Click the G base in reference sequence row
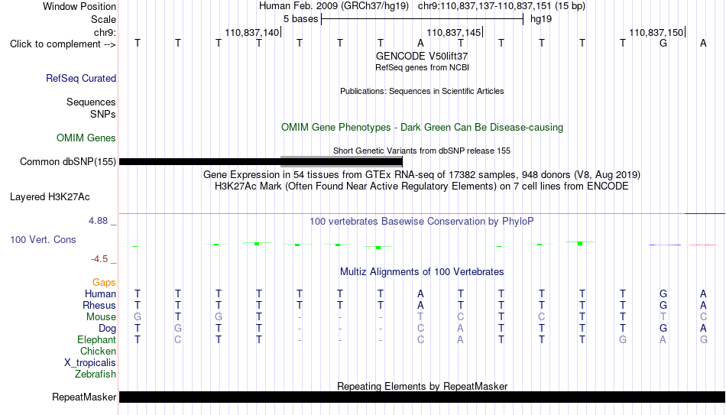The height and width of the screenshot is (415, 726). 663,44
